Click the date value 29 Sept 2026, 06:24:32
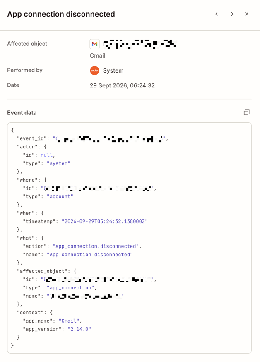Screen dimensions: 260x362 pos(122,85)
